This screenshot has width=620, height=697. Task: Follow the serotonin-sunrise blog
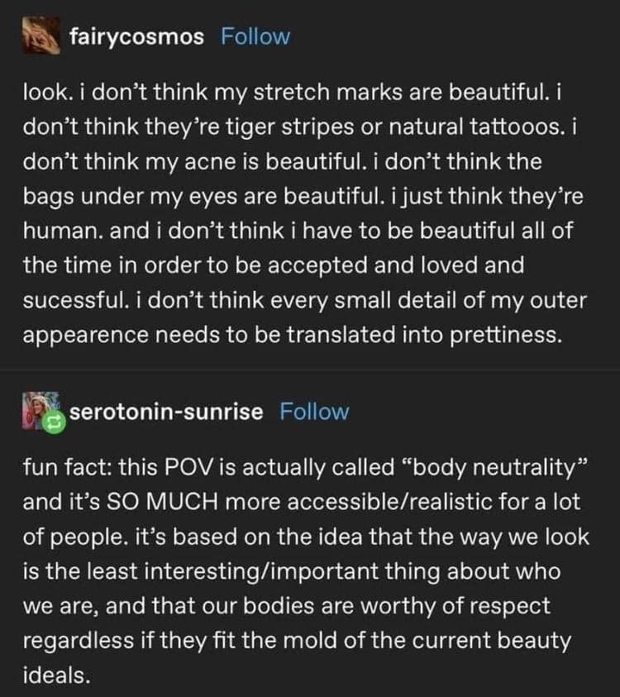(314, 411)
